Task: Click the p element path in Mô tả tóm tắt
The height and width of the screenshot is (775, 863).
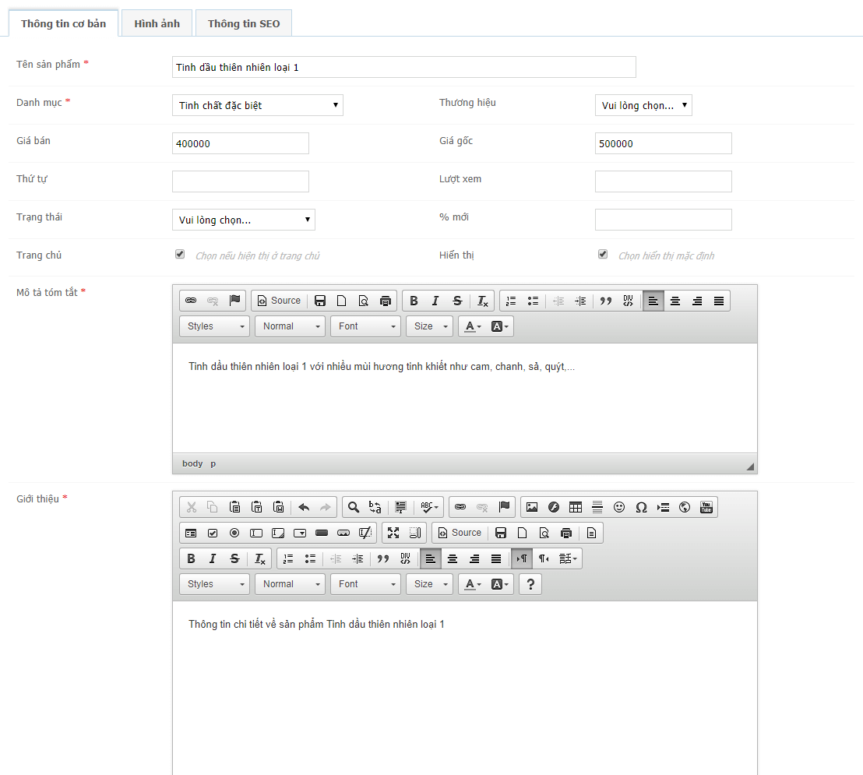Action: point(213,463)
